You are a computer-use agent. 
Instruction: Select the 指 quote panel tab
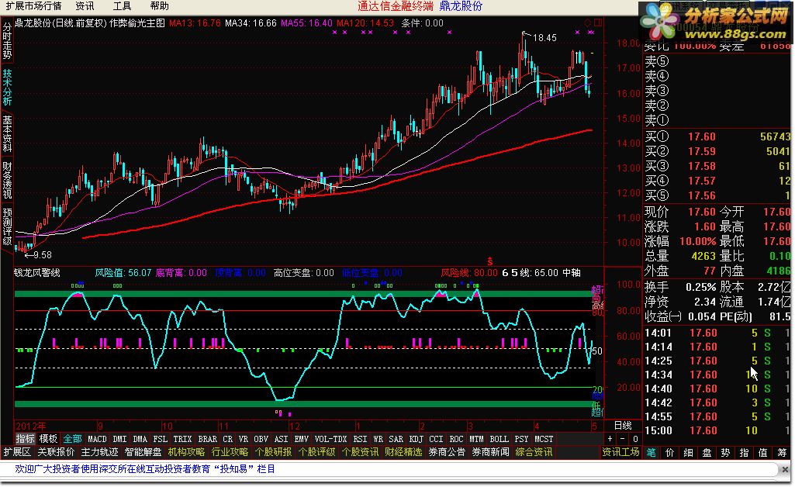pos(744,453)
